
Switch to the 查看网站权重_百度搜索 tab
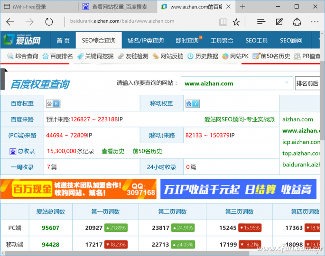tap(118, 7)
